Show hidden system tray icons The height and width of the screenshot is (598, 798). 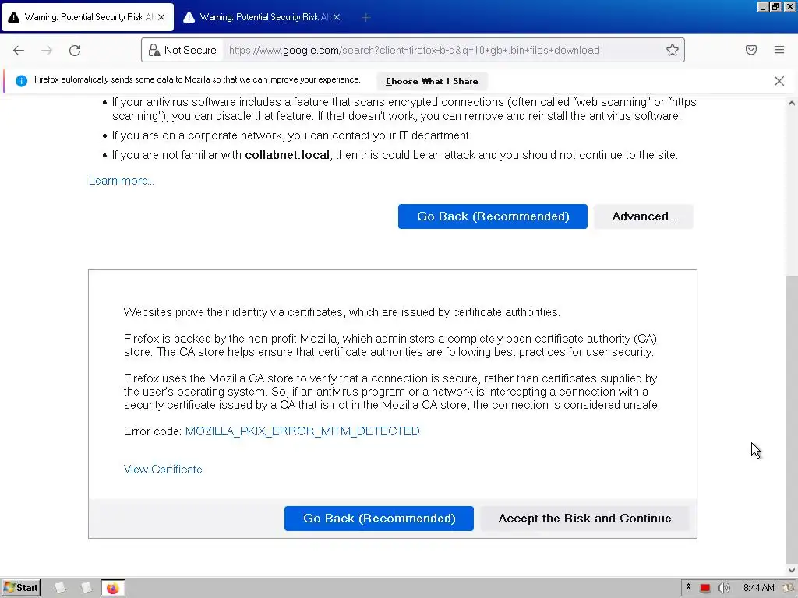pos(688,587)
